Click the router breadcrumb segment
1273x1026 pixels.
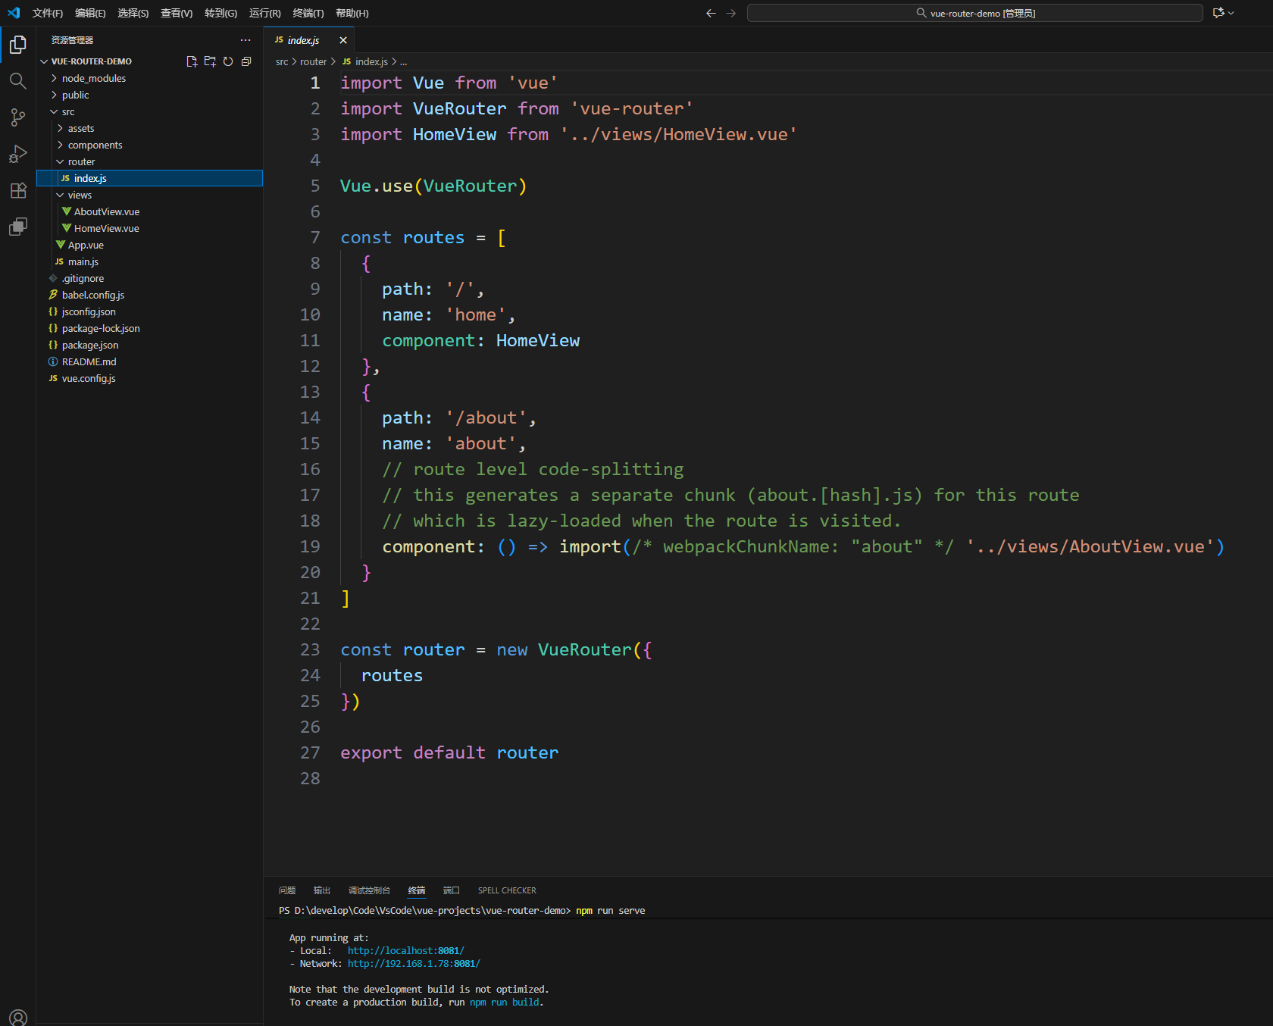click(x=313, y=61)
